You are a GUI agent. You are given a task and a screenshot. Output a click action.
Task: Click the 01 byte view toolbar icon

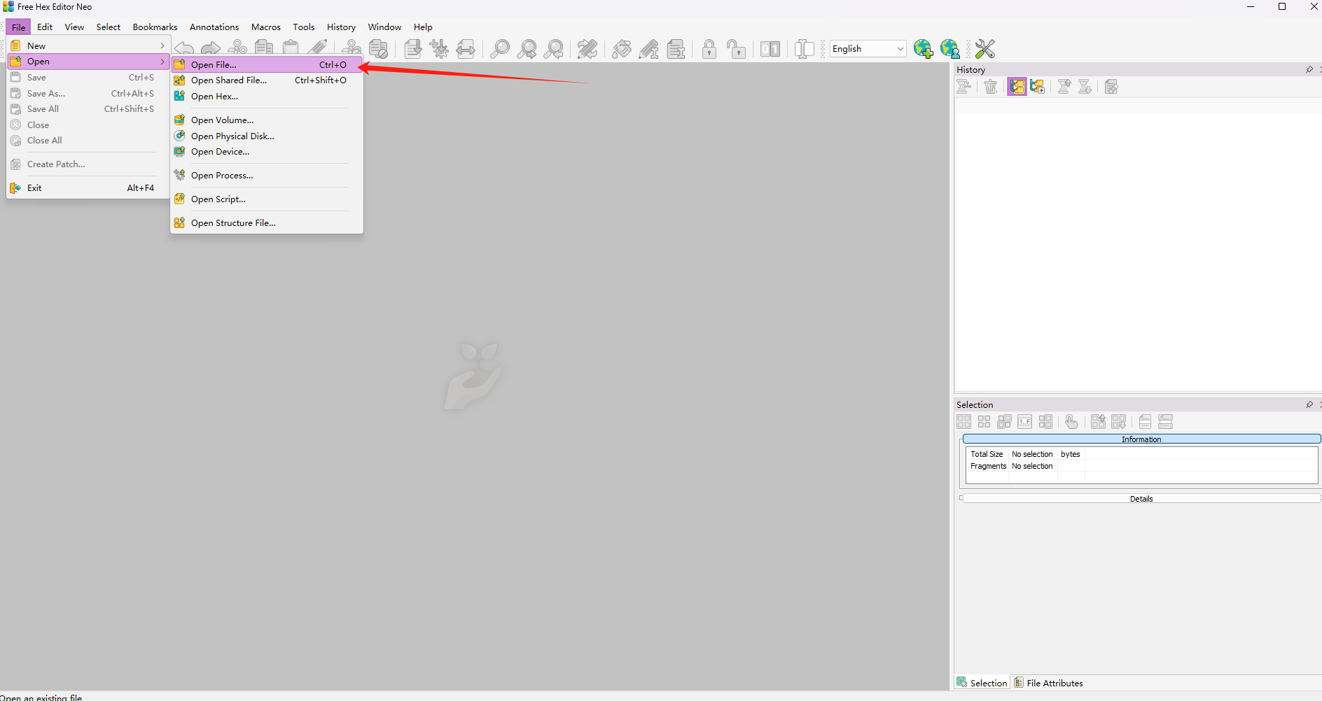point(770,49)
